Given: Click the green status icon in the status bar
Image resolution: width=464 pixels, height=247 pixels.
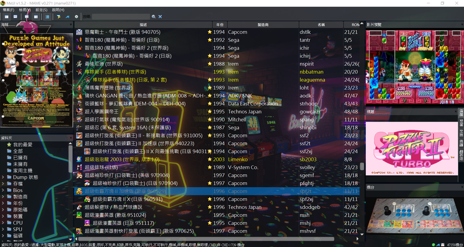Looking at the screenshot, I should (433, 245).
